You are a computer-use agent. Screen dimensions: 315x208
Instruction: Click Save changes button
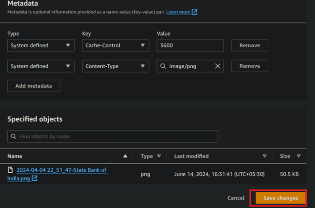[281, 198]
